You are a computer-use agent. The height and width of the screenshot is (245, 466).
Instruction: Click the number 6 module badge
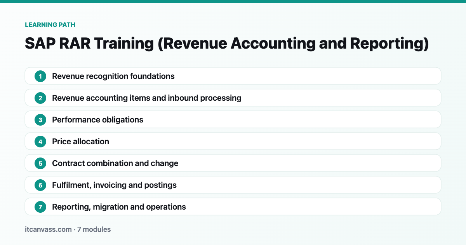pyautogui.click(x=40, y=185)
